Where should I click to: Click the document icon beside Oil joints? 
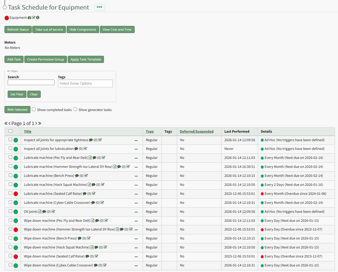click(40, 211)
